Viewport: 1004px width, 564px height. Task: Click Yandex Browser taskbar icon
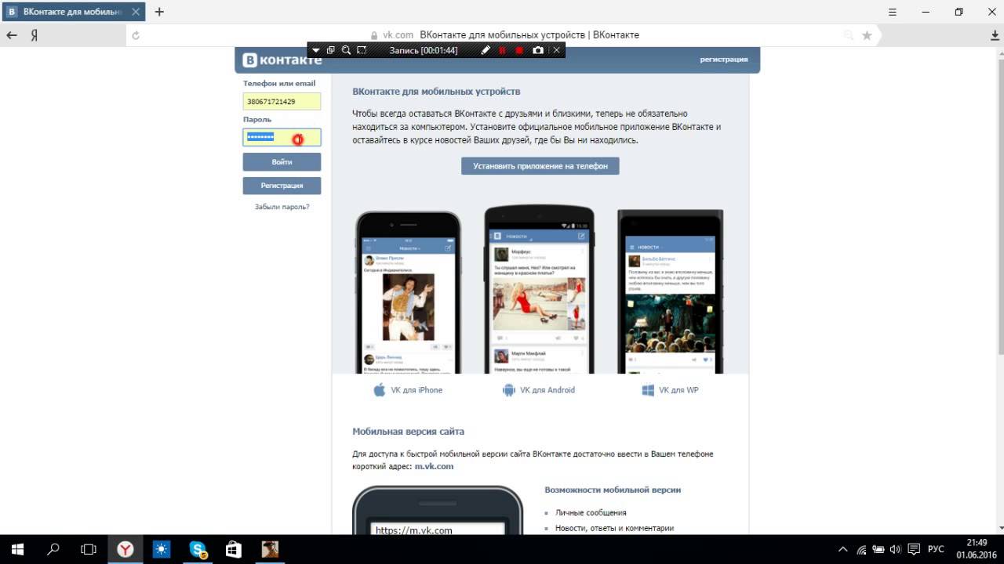(x=125, y=549)
